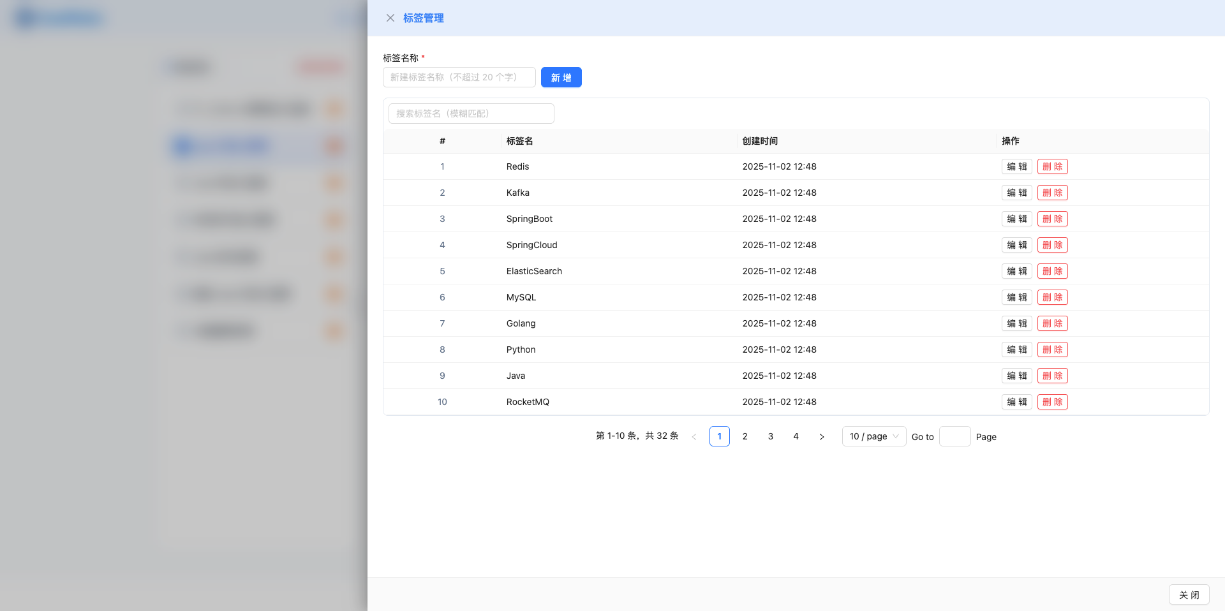Delete the Kafka tag
This screenshot has width=1225, height=611.
tap(1052, 193)
